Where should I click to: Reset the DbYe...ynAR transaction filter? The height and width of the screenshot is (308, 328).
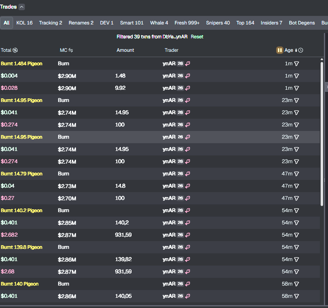click(x=197, y=37)
